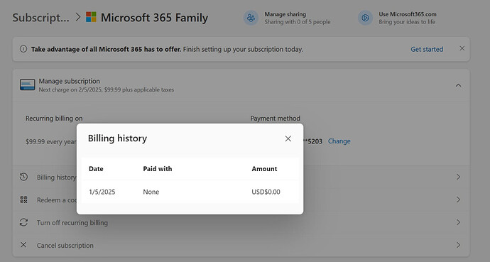Select Cancel subscription option

(x=65, y=246)
